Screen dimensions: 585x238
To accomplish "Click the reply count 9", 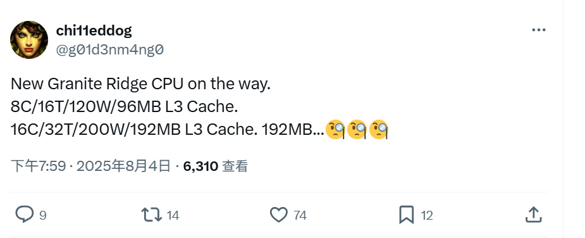I will (x=43, y=216).
